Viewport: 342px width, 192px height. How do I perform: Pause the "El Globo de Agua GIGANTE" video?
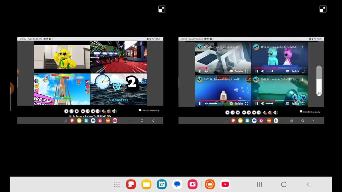tap(256, 103)
